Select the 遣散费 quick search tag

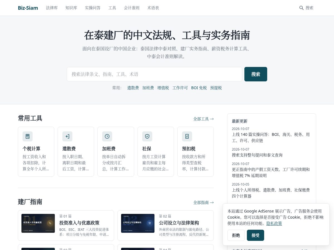point(133,88)
